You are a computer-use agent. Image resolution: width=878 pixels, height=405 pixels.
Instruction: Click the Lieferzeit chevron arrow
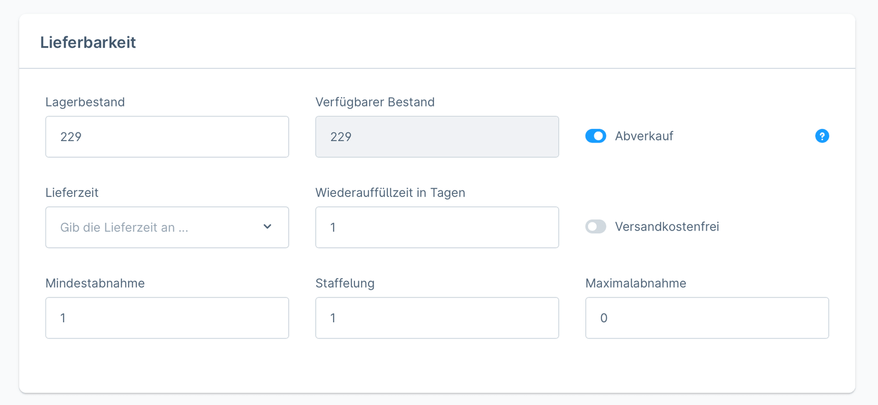[x=267, y=227]
